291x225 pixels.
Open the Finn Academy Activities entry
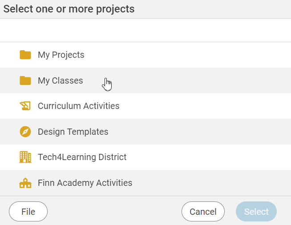[145, 183]
